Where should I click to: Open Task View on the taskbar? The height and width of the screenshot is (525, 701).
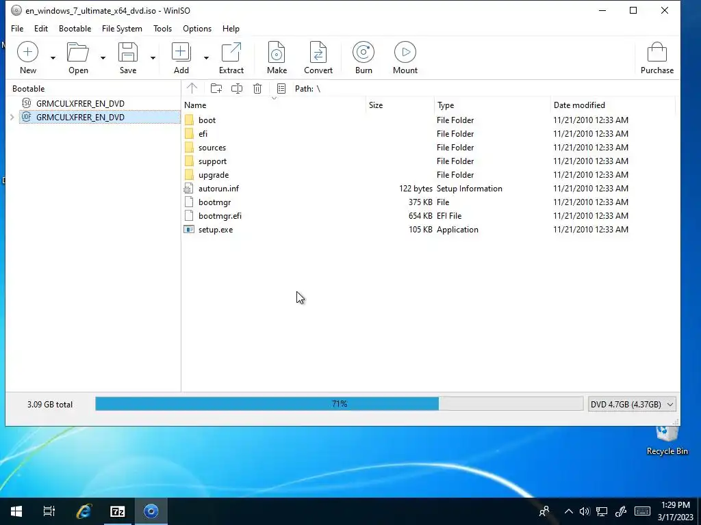49,511
